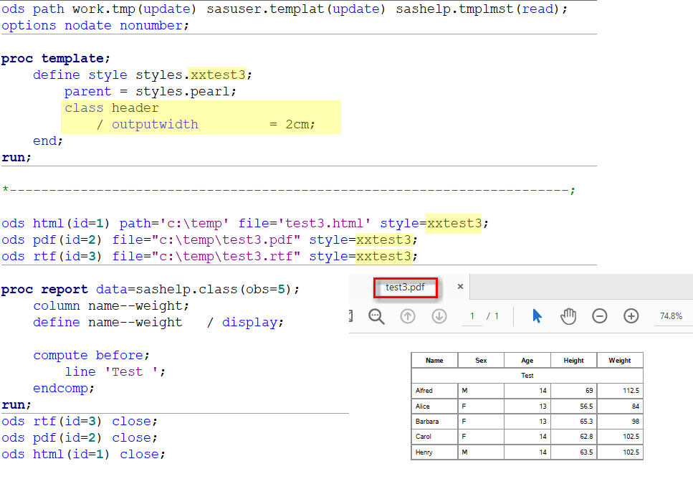Open the sidebar panel icon on far left

click(x=350, y=315)
